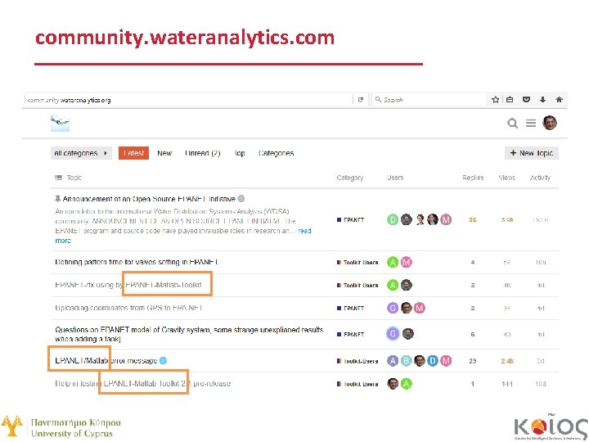Reload page using browser refresh icon

[361, 100]
